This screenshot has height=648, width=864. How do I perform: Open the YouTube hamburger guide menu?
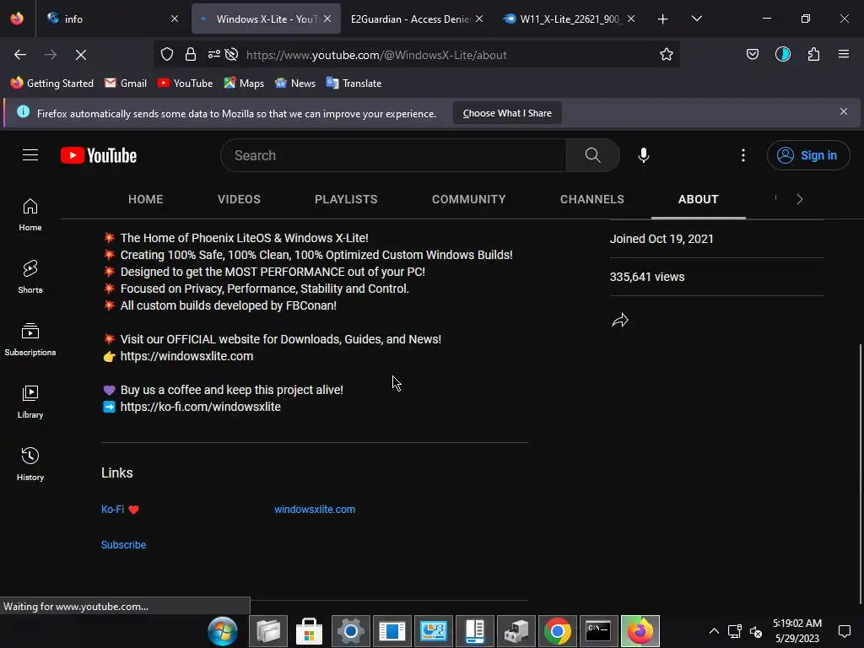pos(30,155)
